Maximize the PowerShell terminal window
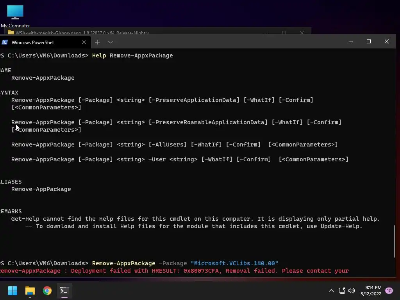400x300 pixels. coord(369,41)
